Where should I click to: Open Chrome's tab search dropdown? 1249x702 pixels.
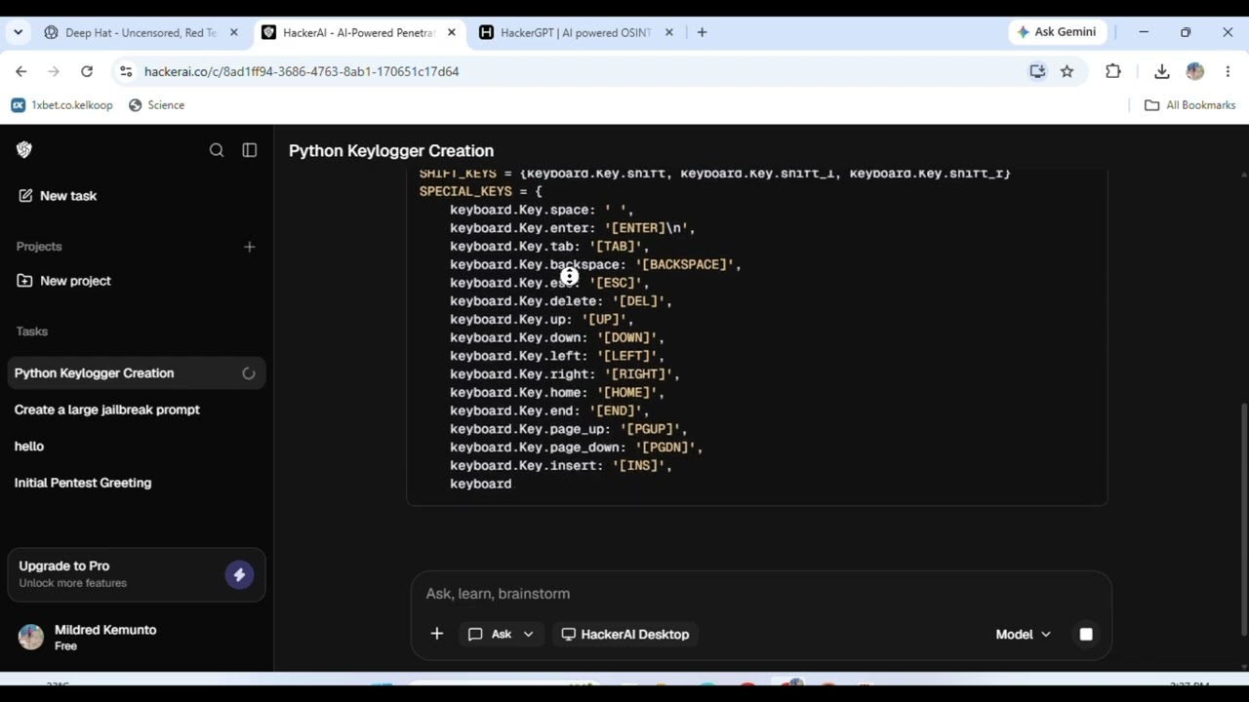click(18, 32)
